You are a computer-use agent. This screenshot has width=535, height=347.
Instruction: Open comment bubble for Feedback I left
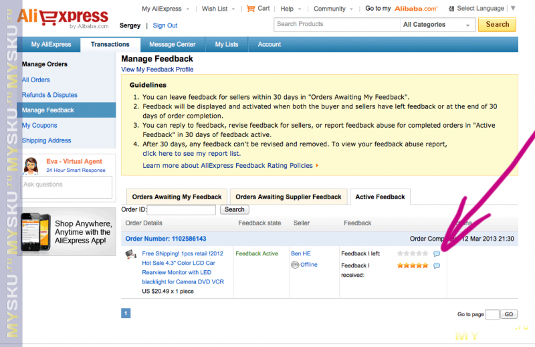tap(437, 253)
